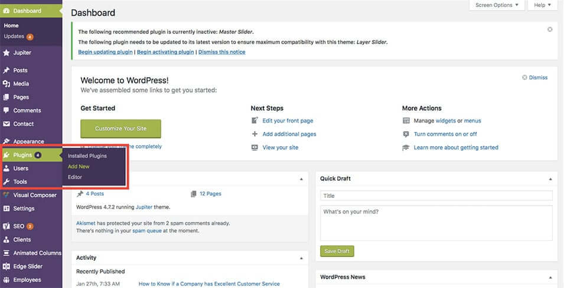Click the Users person icon
This screenshot has width=564, height=288.
(x=6, y=168)
